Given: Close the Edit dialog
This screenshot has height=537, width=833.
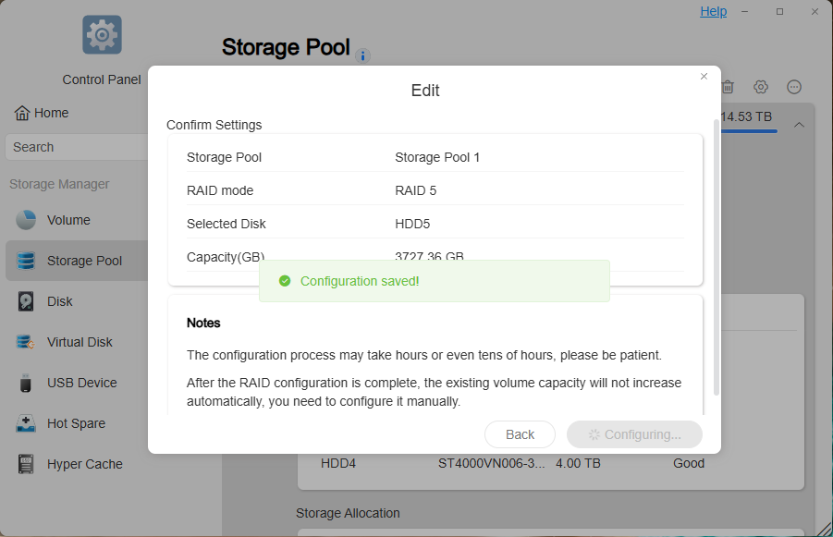Looking at the screenshot, I should coord(704,77).
